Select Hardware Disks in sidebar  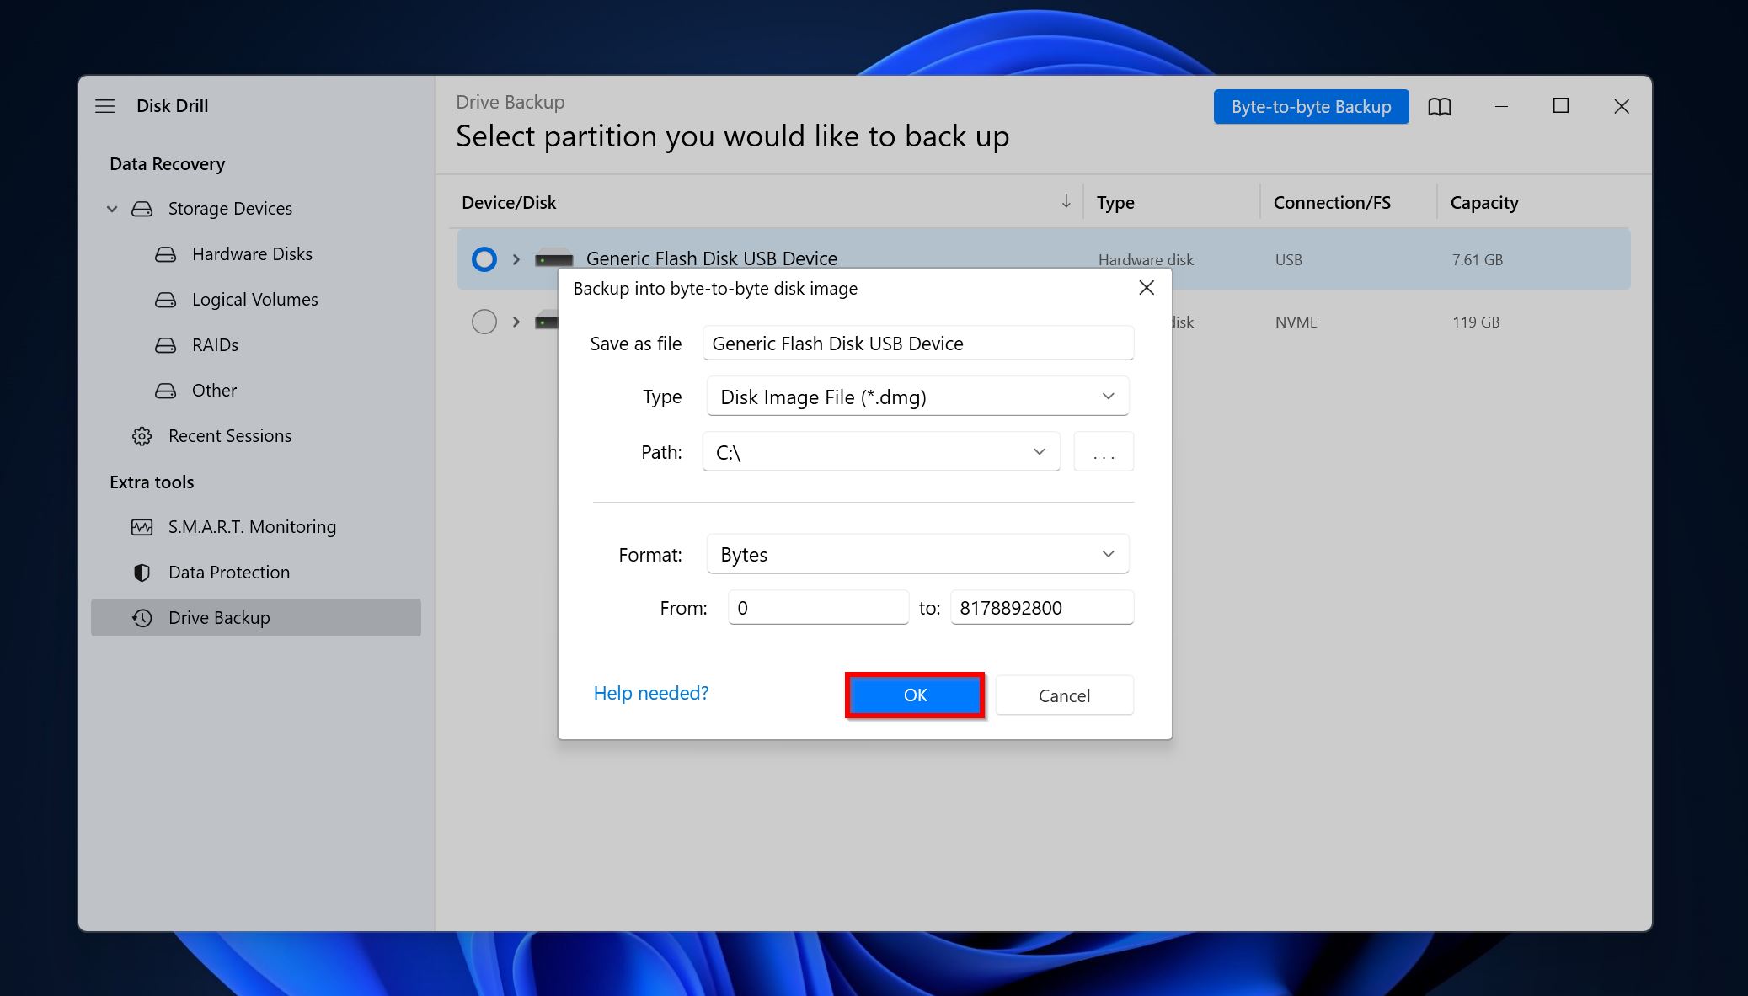pos(251,253)
